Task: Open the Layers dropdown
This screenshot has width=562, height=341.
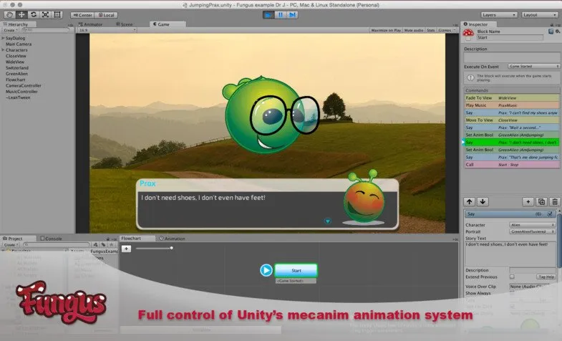Action: click(499, 15)
